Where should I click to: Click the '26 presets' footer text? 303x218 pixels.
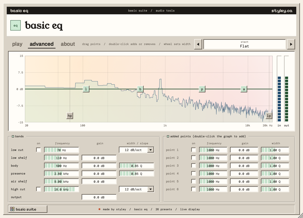point(164,209)
